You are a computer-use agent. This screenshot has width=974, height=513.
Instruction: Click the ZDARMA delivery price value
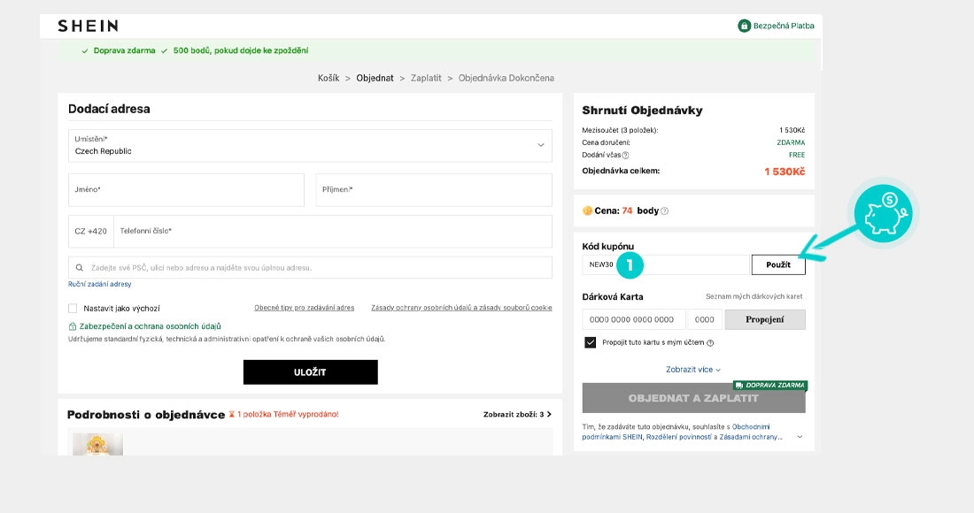[x=791, y=142]
